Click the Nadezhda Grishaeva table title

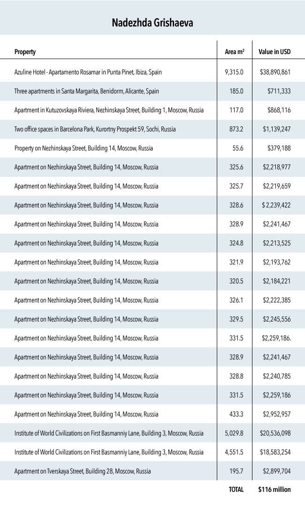click(152, 22)
